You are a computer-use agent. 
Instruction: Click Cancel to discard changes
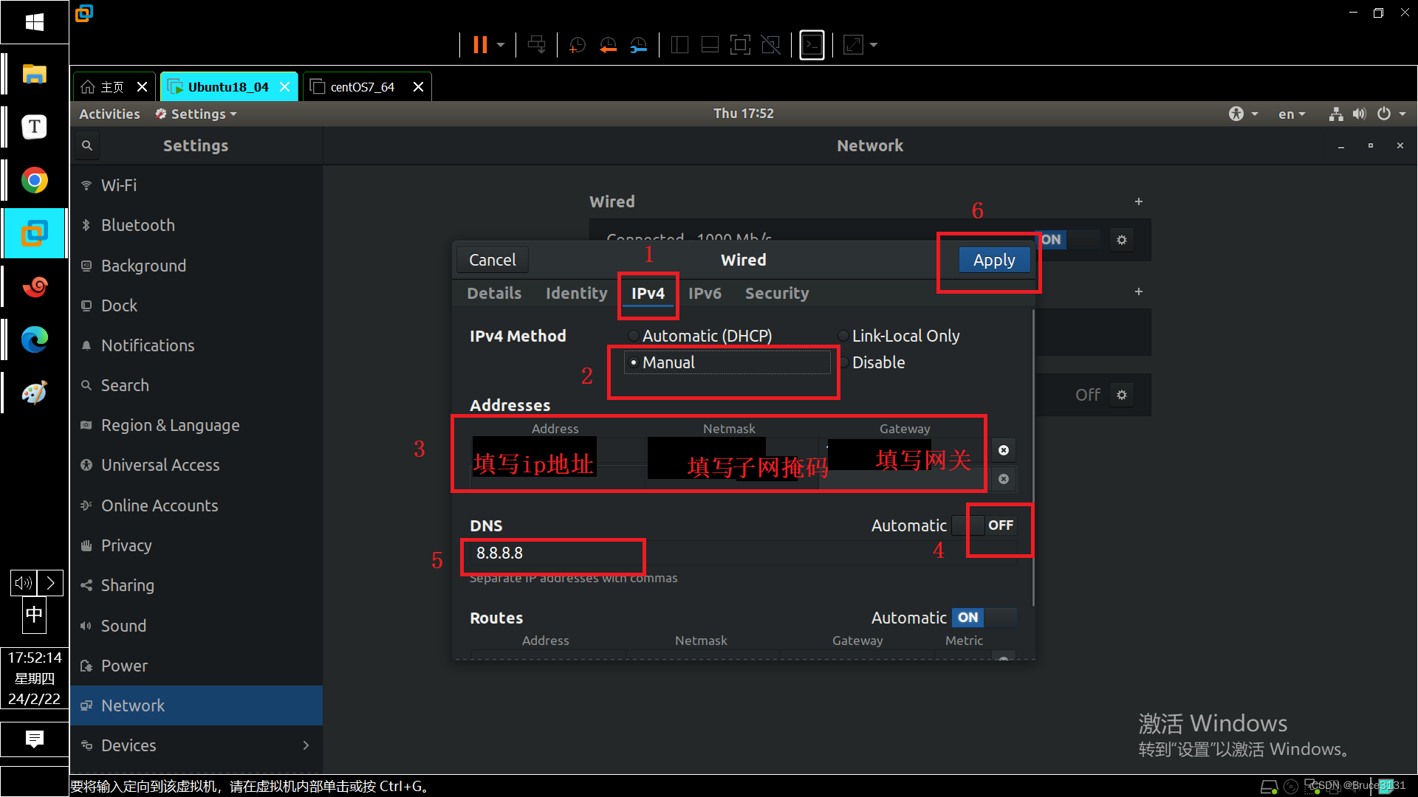pyautogui.click(x=491, y=259)
